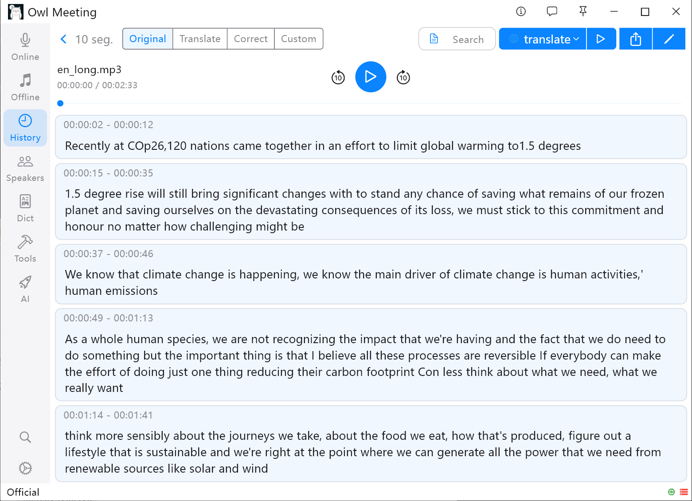Pin the window with the pushpin icon
This screenshot has width=692, height=501.
coord(583,12)
